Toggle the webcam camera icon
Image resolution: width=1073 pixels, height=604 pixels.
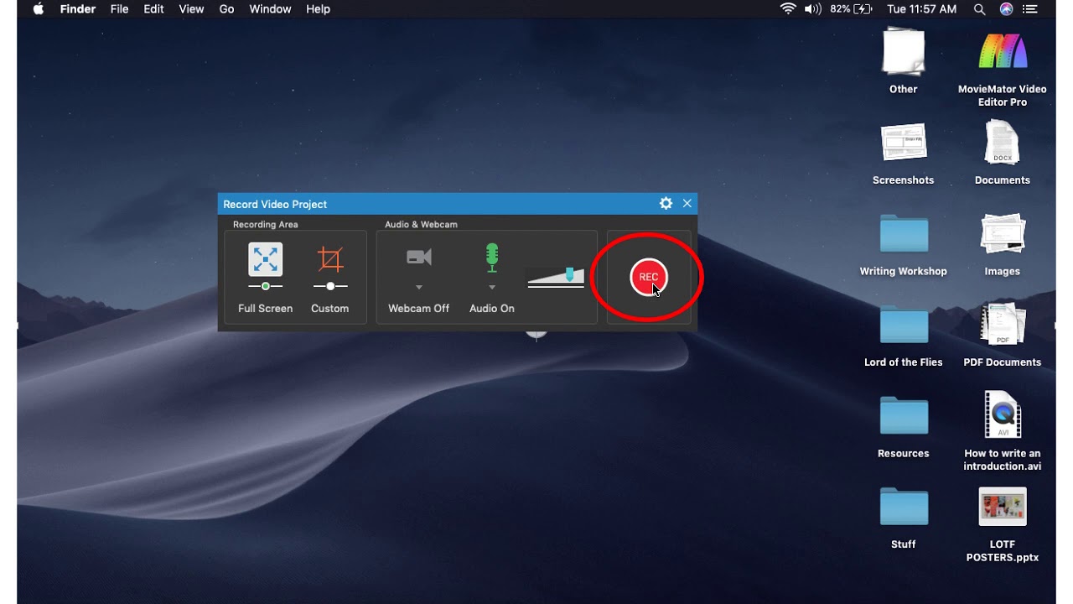pyautogui.click(x=419, y=257)
